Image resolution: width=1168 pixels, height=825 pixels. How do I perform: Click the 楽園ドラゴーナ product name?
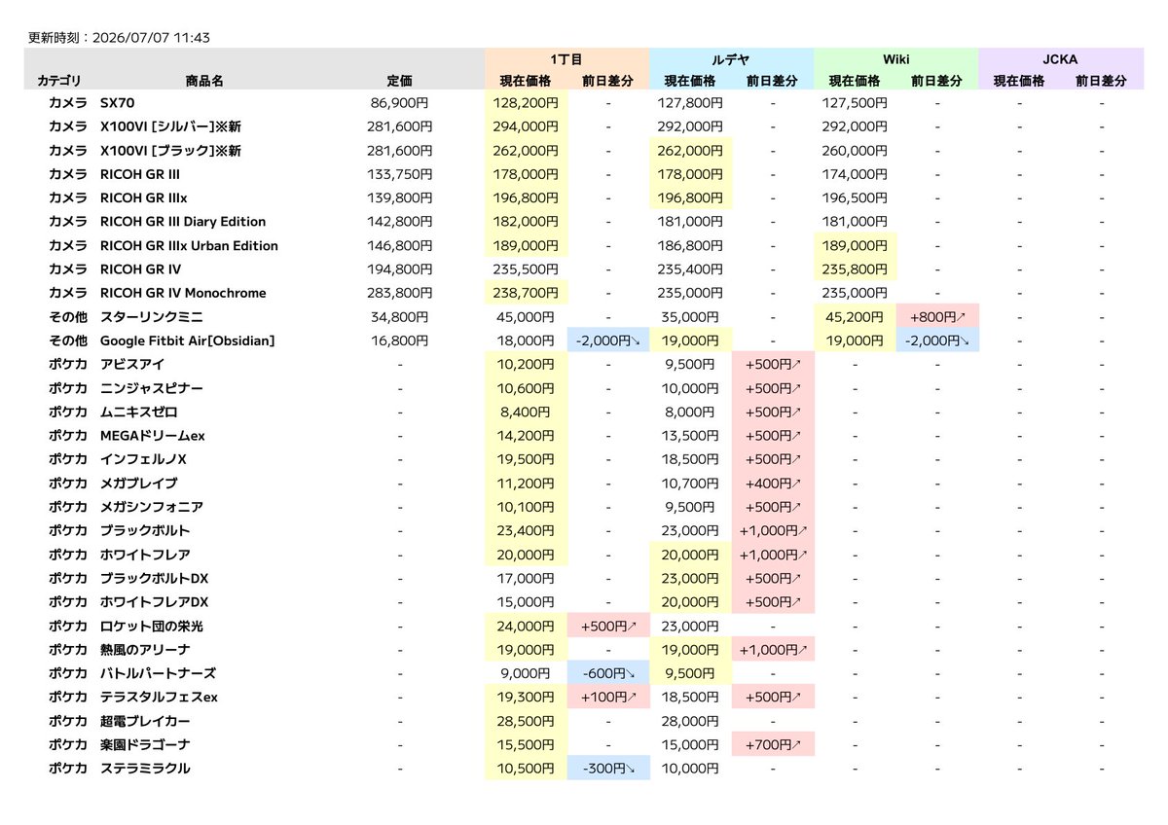click(x=144, y=745)
